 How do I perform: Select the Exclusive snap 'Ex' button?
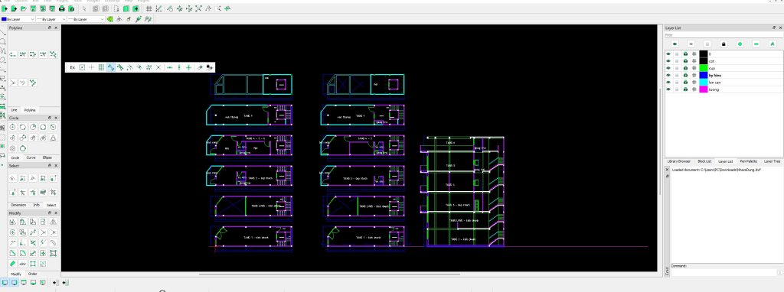tap(73, 67)
